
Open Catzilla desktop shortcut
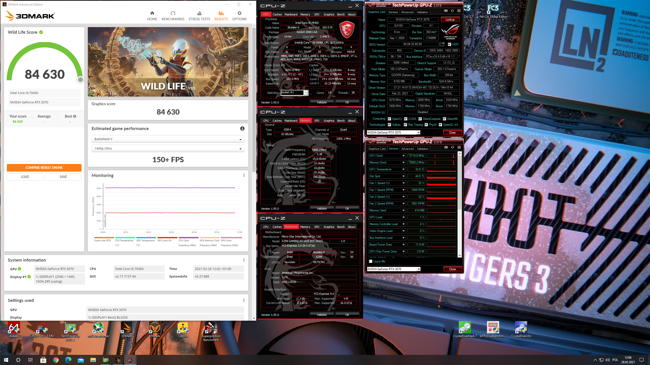(x=183, y=330)
